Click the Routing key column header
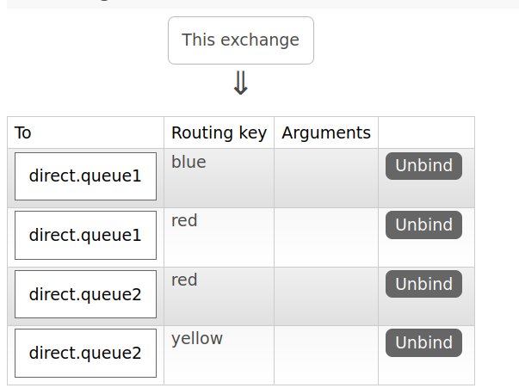The image size is (519, 388). pos(219,132)
